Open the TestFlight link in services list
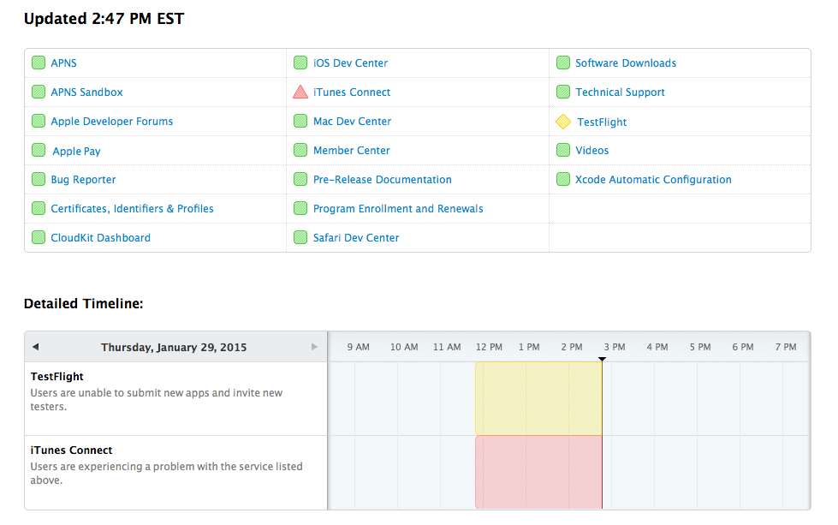The image size is (838, 525). [602, 122]
